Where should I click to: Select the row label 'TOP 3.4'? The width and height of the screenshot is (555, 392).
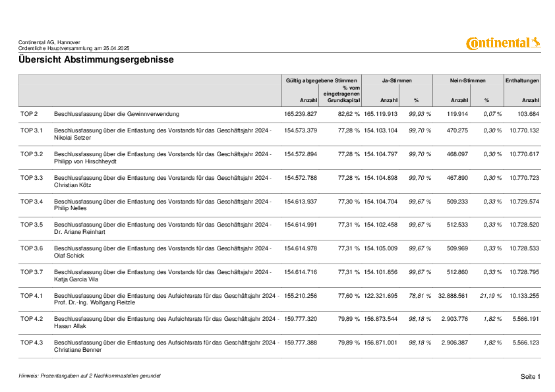tap(32, 202)
